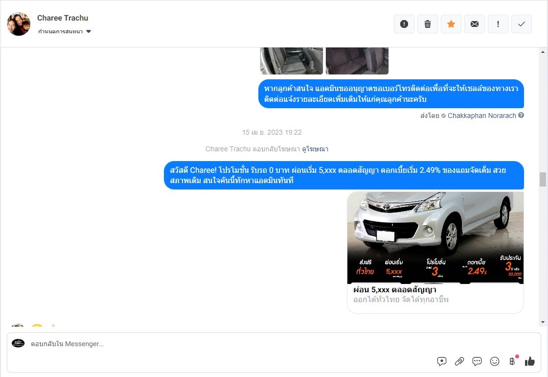Click message bubble about asking phone number

click(391, 94)
